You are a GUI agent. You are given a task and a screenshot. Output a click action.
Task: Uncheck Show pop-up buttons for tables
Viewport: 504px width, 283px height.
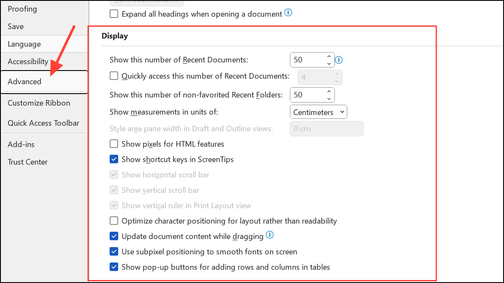pyautogui.click(x=114, y=267)
